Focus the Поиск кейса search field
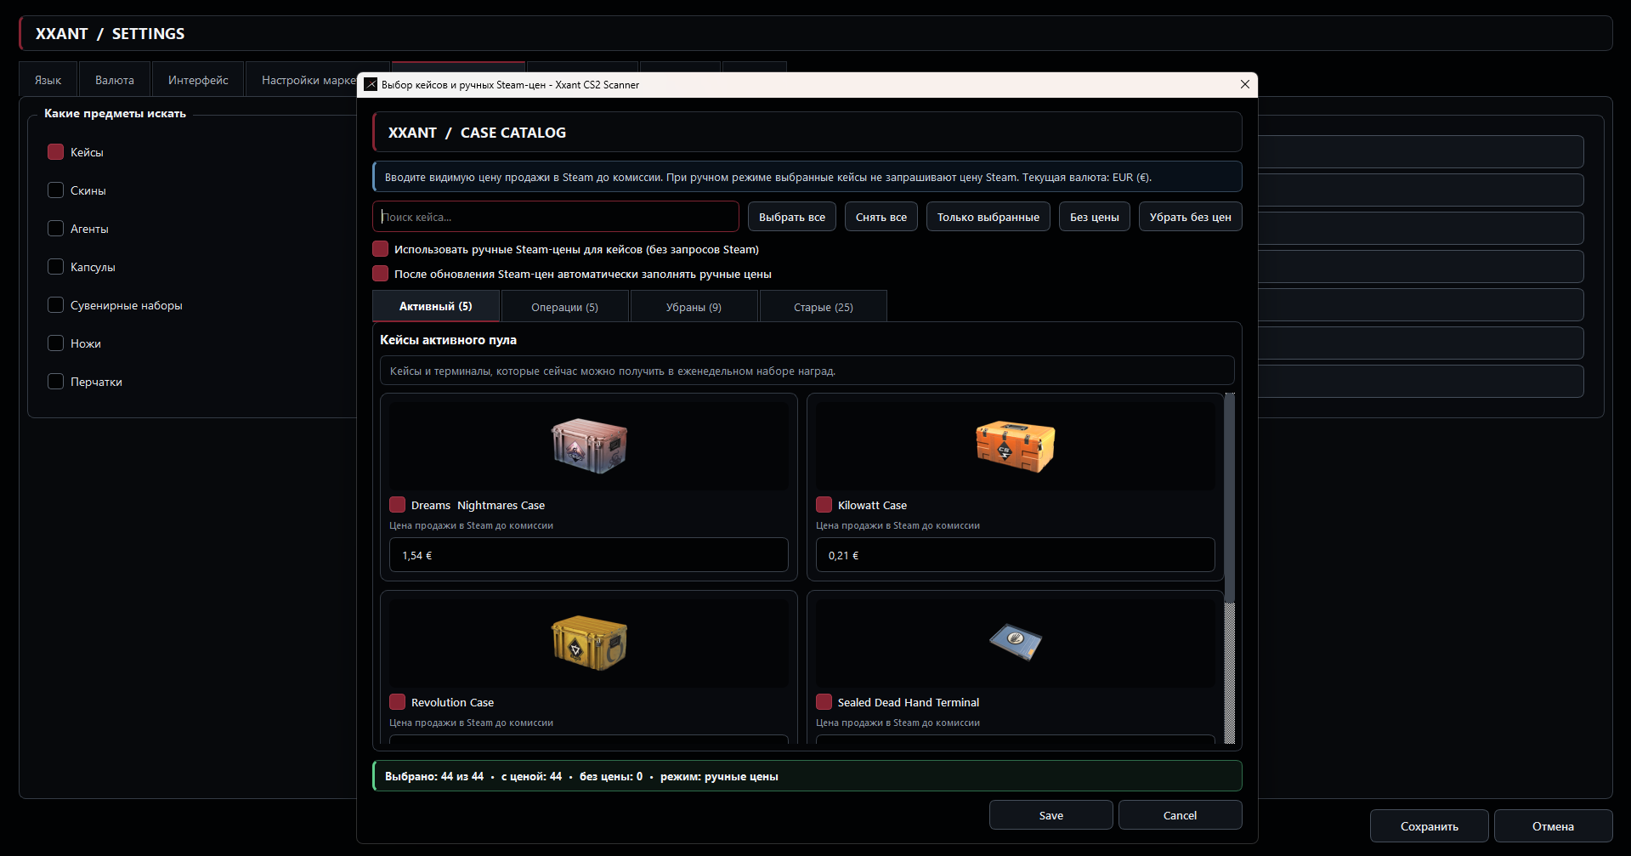1631x856 pixels. point(556,217)
